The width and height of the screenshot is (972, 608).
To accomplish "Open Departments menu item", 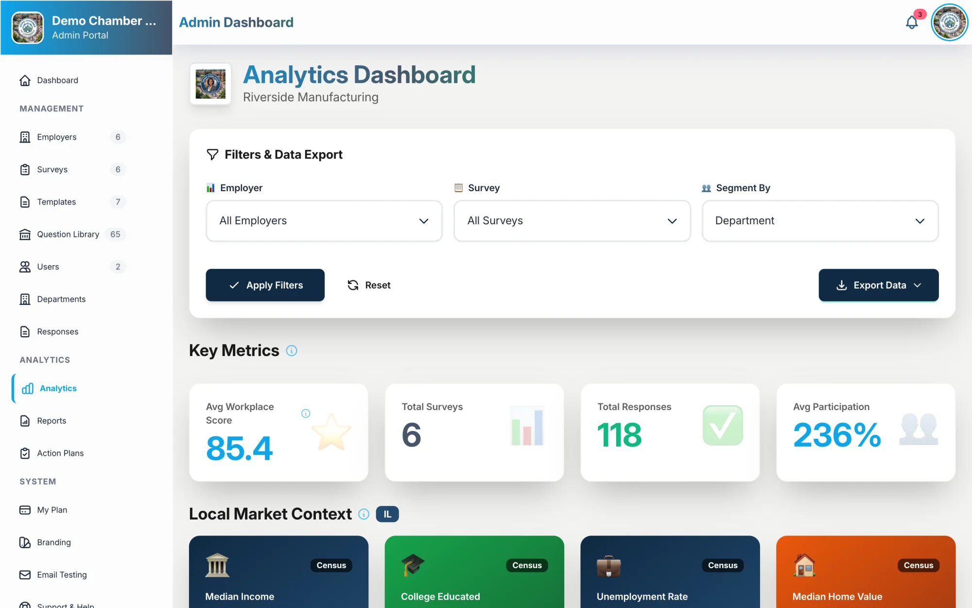I will click(61, 299).
